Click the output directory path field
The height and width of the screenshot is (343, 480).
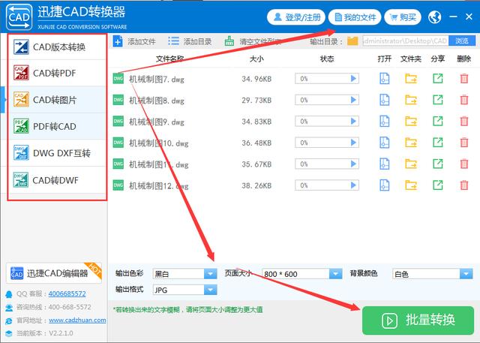(406, 41)
